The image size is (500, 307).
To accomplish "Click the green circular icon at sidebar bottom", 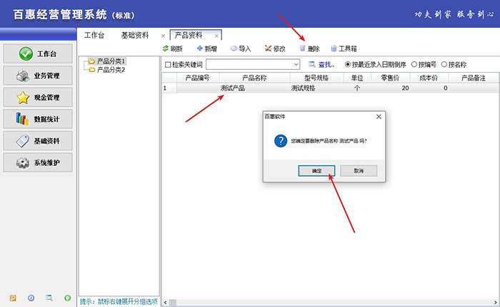I will (67, 298).
